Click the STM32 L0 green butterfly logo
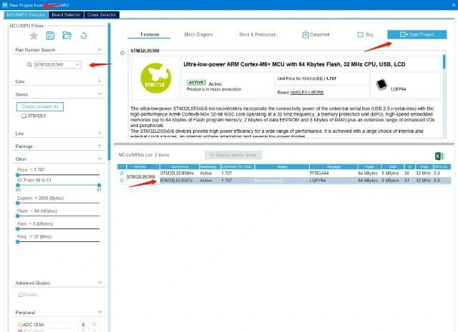The height and width of the screenshot is (332, 458). point(156,78)
